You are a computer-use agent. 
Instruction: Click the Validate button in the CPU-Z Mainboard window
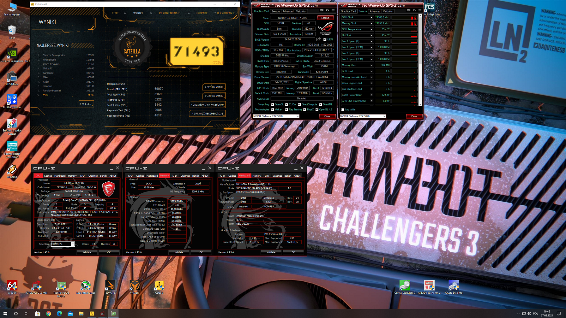pos(271,252)
